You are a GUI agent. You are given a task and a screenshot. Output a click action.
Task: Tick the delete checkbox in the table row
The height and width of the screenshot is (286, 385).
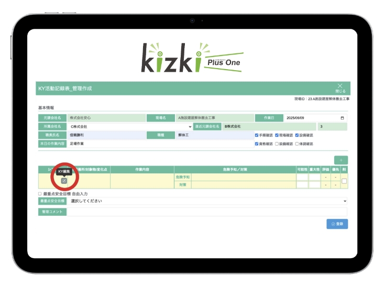tap(344, 181)
